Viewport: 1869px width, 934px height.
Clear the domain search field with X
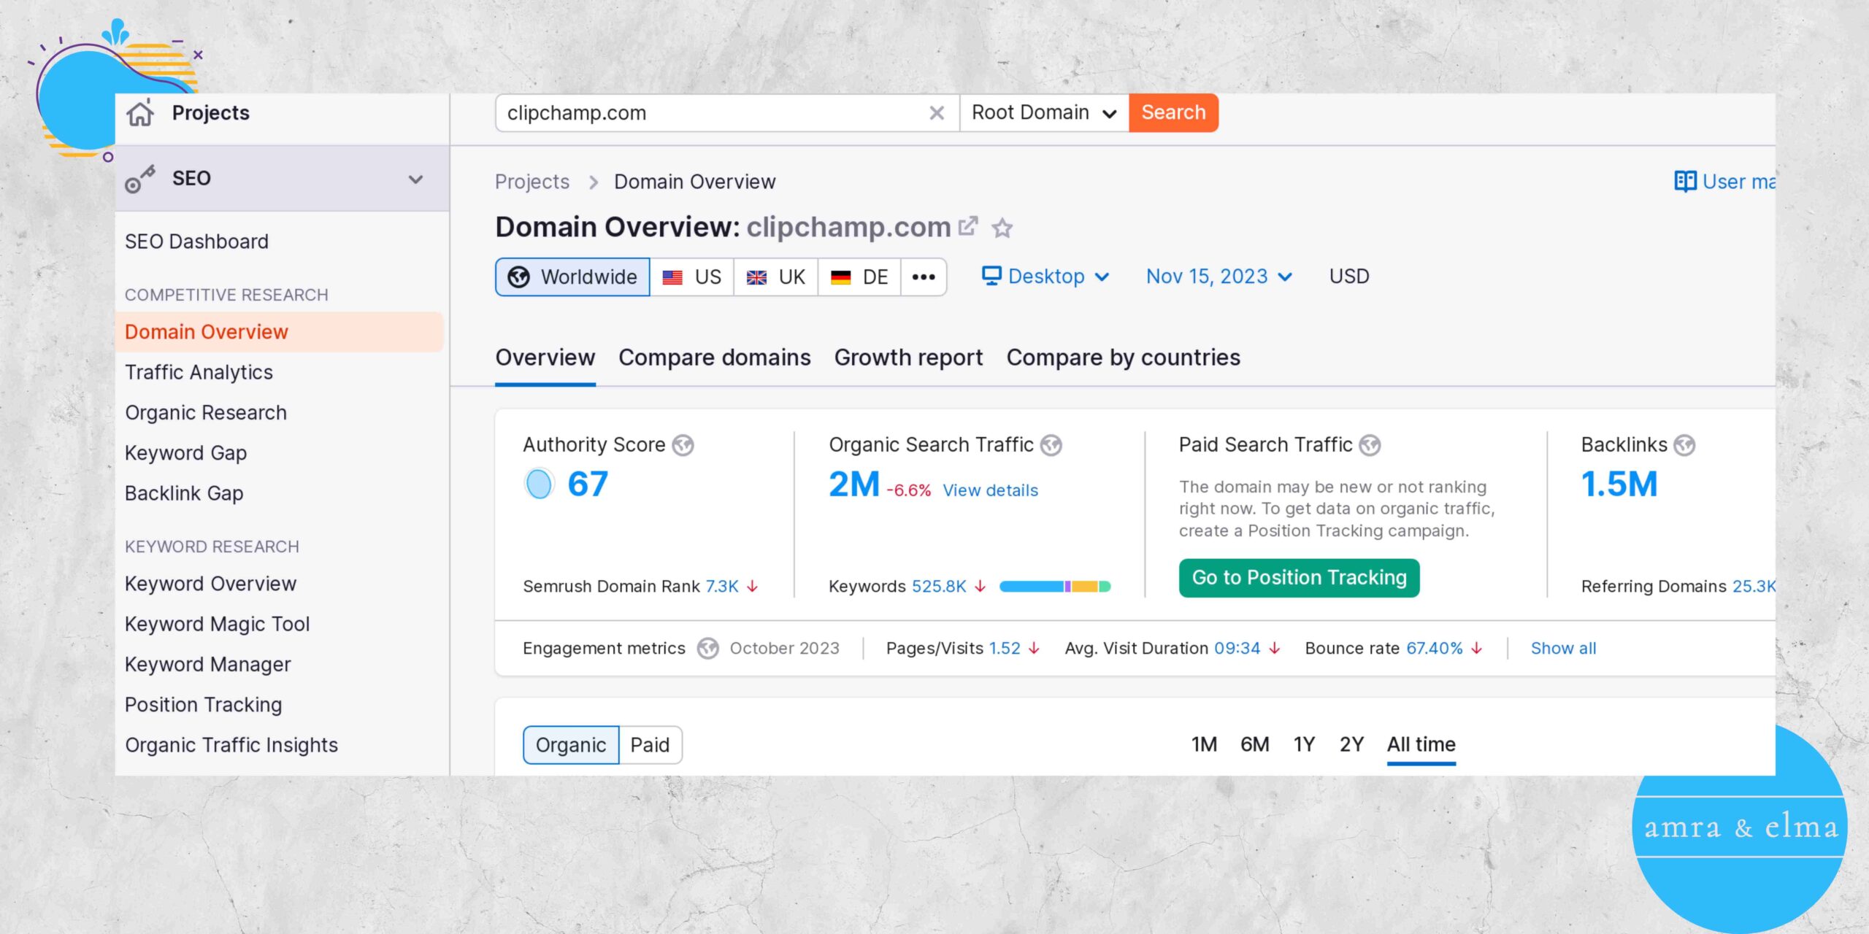(x=937, y=113)
